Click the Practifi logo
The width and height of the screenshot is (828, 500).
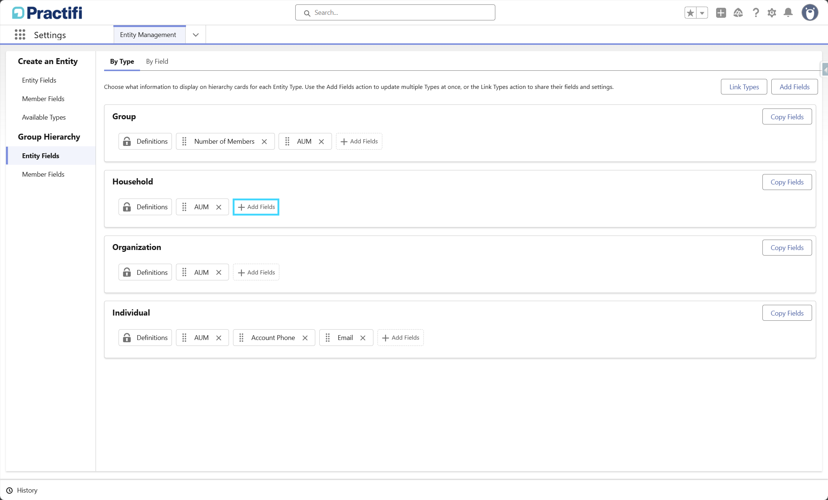pyautogui.click(x=47, y=13)
